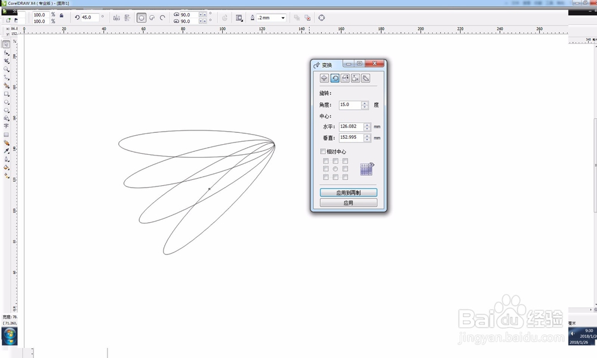The height and width of the screenshot is (358, 597).
Task: Open the Skew tab in Transform docker
Action: pyautogui.click(x=366, y=78)
